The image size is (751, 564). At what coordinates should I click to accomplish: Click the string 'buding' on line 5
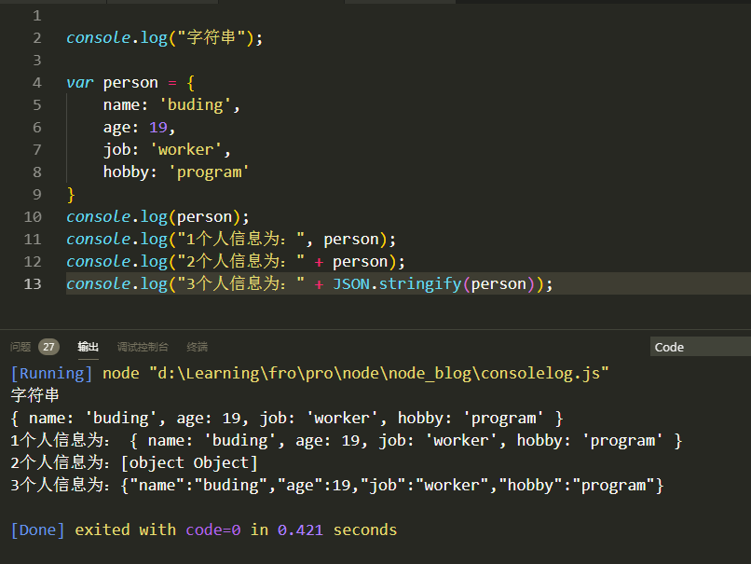[194, 104]
